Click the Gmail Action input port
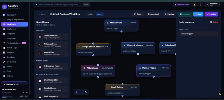This screenshot has height=100, width=224. [x=123, y=84]
